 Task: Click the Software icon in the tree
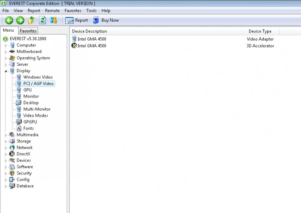[x=12, y=167]
